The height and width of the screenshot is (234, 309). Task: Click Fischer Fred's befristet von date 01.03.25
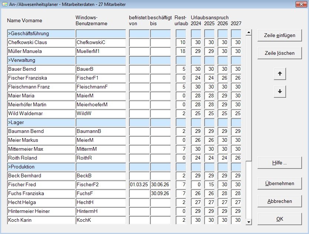click(139, 185)
